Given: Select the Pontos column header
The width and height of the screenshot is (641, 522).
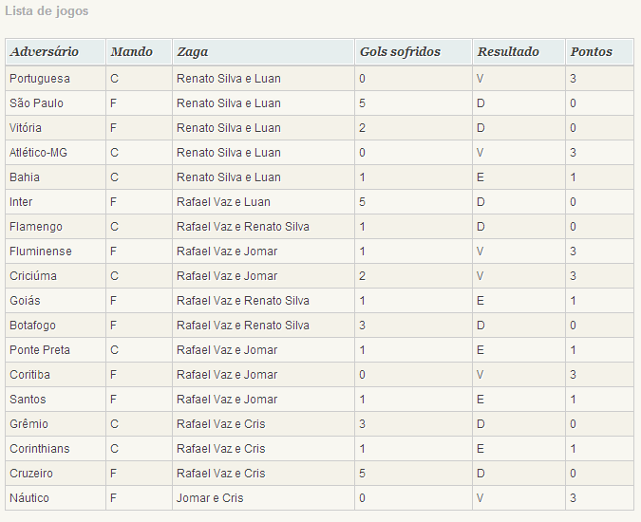Looking at the screenshot, I should pos(599,52).
